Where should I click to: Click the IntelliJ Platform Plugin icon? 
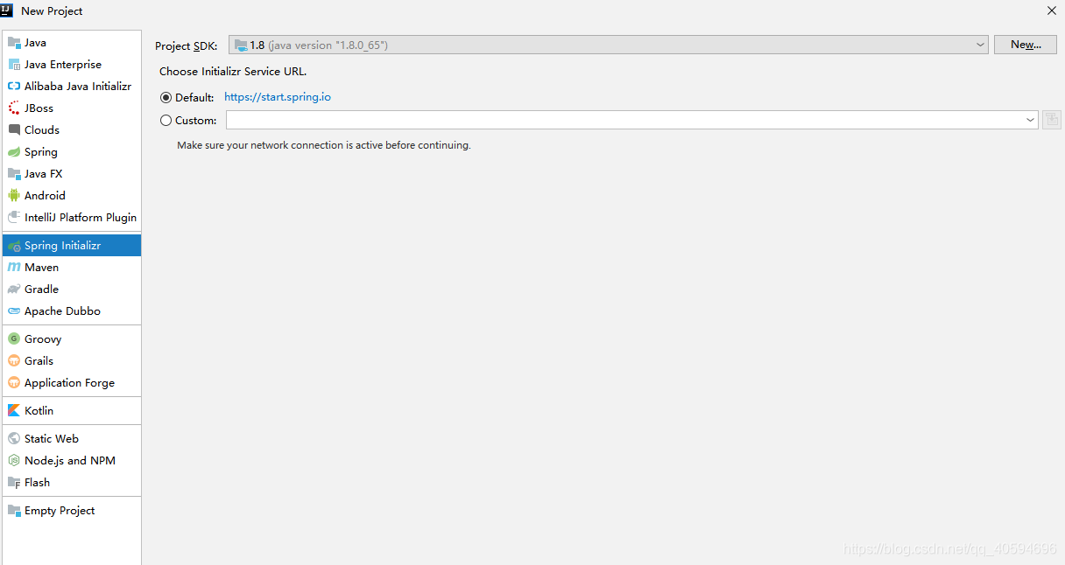pos(14,217)
